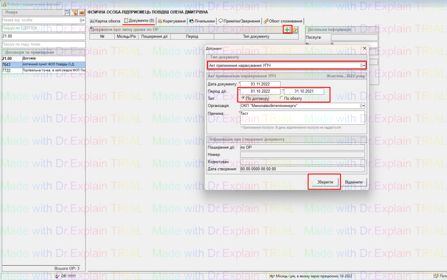Click the Відмінити button
Image resolution: width=447 pixels, height=280 pixels.
(x=353, y=182)
